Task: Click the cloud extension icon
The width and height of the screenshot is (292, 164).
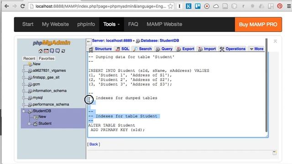Action: 216,6
